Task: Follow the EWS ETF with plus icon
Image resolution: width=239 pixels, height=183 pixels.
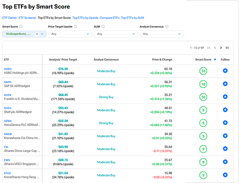Action: pos(225,162)
